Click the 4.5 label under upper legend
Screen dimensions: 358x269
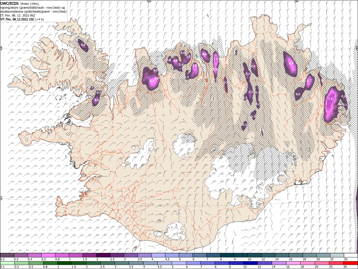[167, 259]
